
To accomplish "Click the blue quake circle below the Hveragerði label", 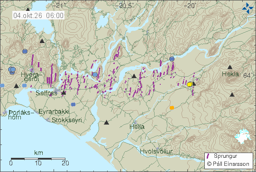I will (24, 85).
